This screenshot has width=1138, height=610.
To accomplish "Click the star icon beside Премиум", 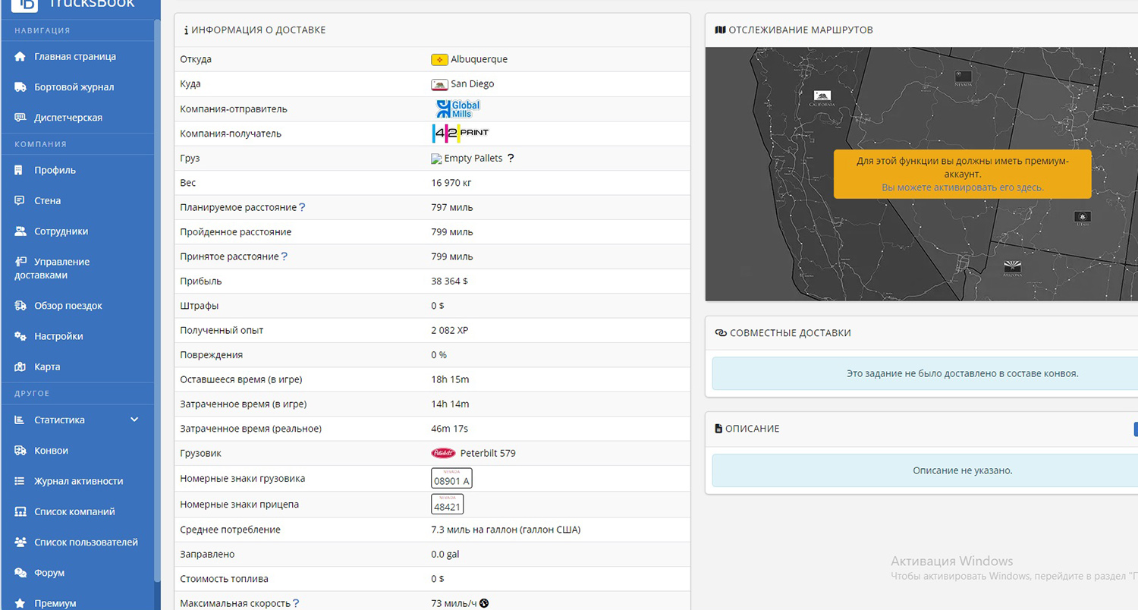I will (x=20, y=604).
